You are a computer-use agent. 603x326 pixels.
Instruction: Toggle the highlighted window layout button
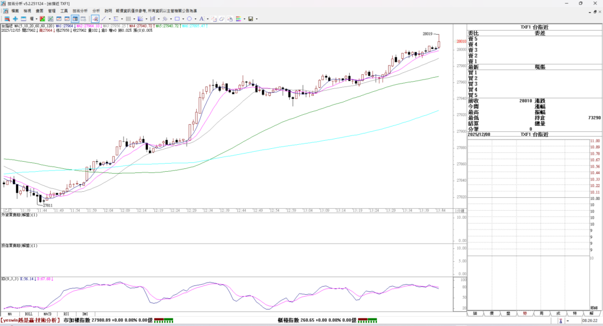click(x=75, y=19)
